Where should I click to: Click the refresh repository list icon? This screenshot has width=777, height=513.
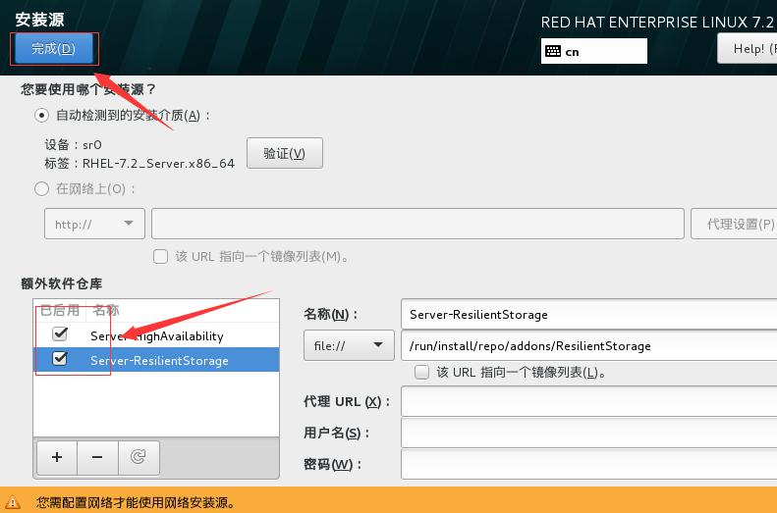[139, 458]
